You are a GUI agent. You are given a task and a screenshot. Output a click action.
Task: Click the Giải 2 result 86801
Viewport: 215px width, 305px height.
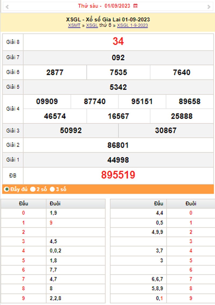[118, 145]
